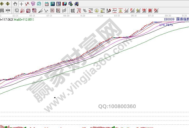Select the hand pan tool
The height and width of the screenshot is (128, 189).
[16, 4]
